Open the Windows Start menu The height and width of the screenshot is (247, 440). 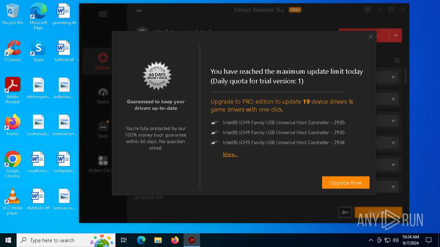[8, 240]
